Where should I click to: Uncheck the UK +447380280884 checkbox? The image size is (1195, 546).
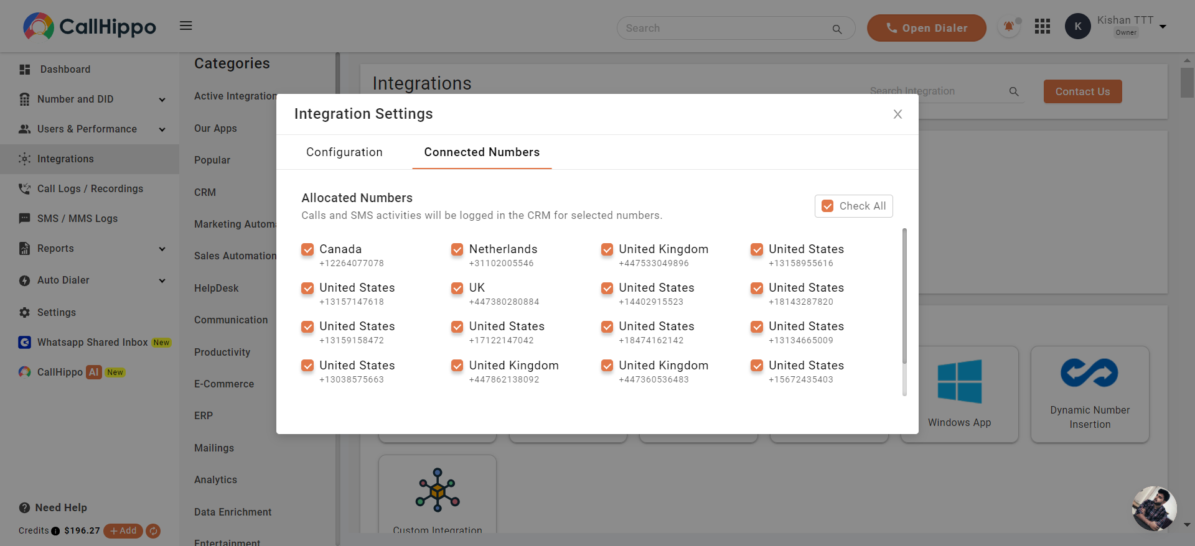coord(457,289)
